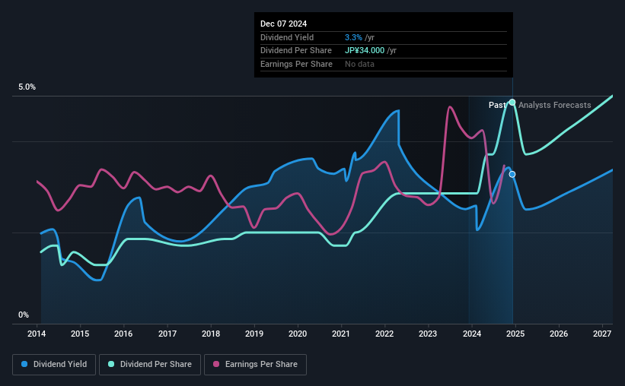Click the 2018 x-axis year label

click(211, 334)
